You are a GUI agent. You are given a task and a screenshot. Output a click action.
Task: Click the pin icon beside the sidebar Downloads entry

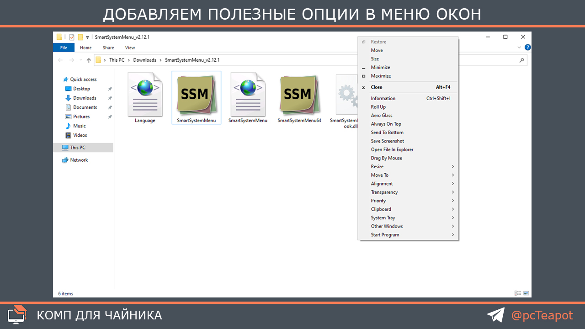coord(110,98)
